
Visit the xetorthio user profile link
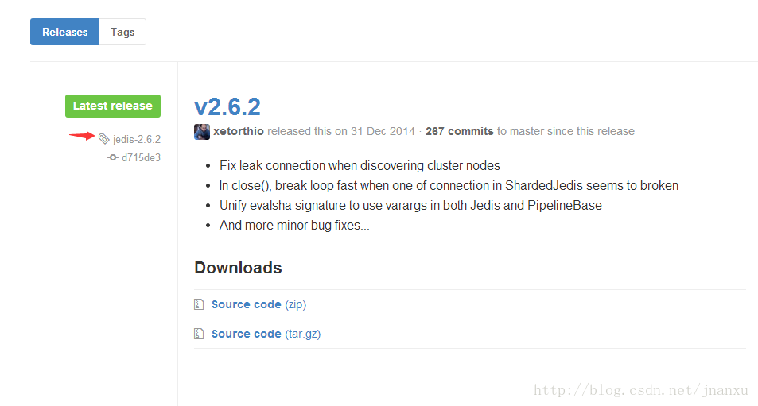pyautogui.click(x=239, y=131)
